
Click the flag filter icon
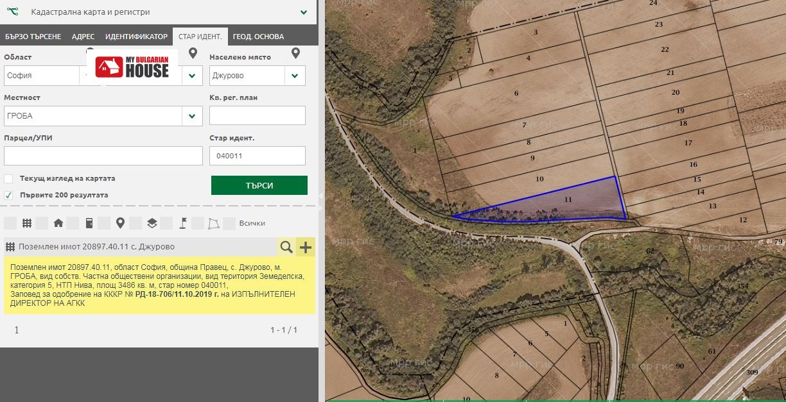click(x=183, y=223)
